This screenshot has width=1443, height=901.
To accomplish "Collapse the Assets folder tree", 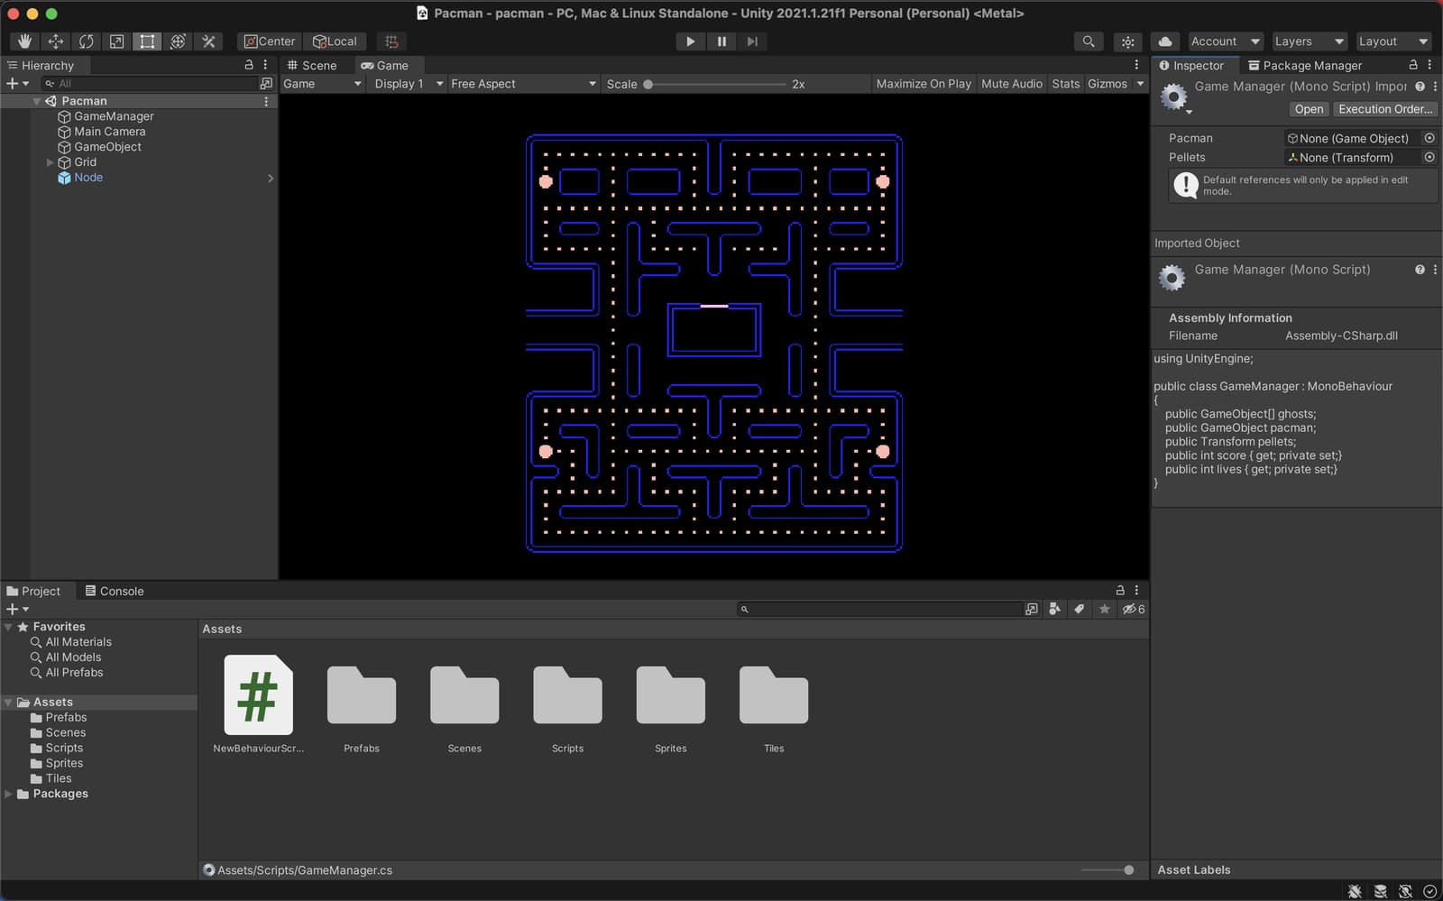I will point(8,702).
